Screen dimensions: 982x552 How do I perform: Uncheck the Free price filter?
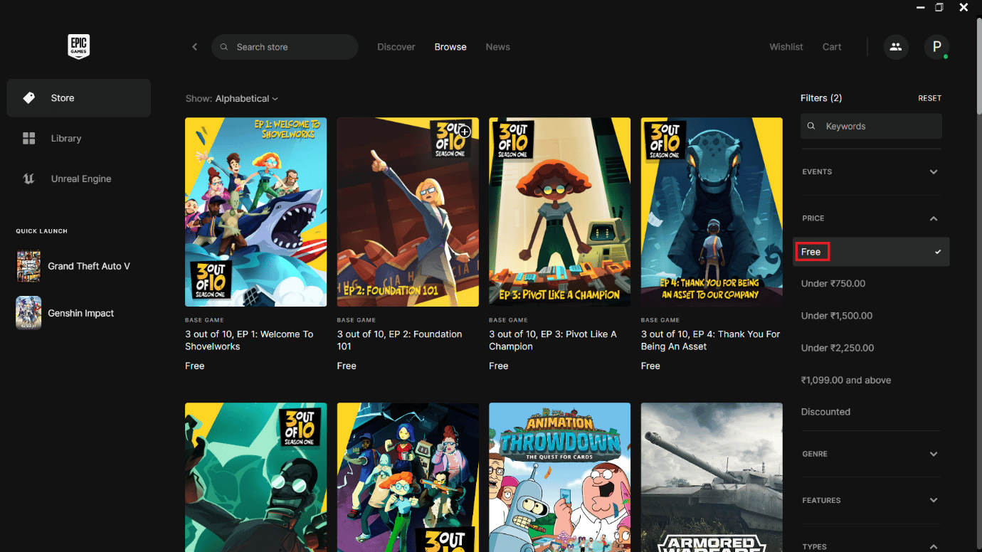pyautogui.click(x=871, y=252)
